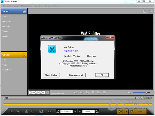This screenshot has width=155, height=116.
Task: Click the 'Unknown' installation version value
Action: coord(91,56)
